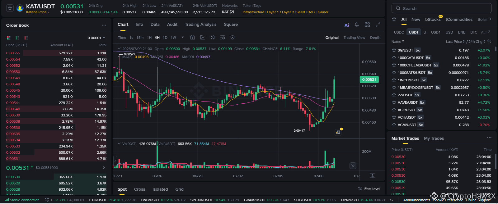498x204 pixels.
Task: Show both bids and asks view
Action: coord(9,38)
